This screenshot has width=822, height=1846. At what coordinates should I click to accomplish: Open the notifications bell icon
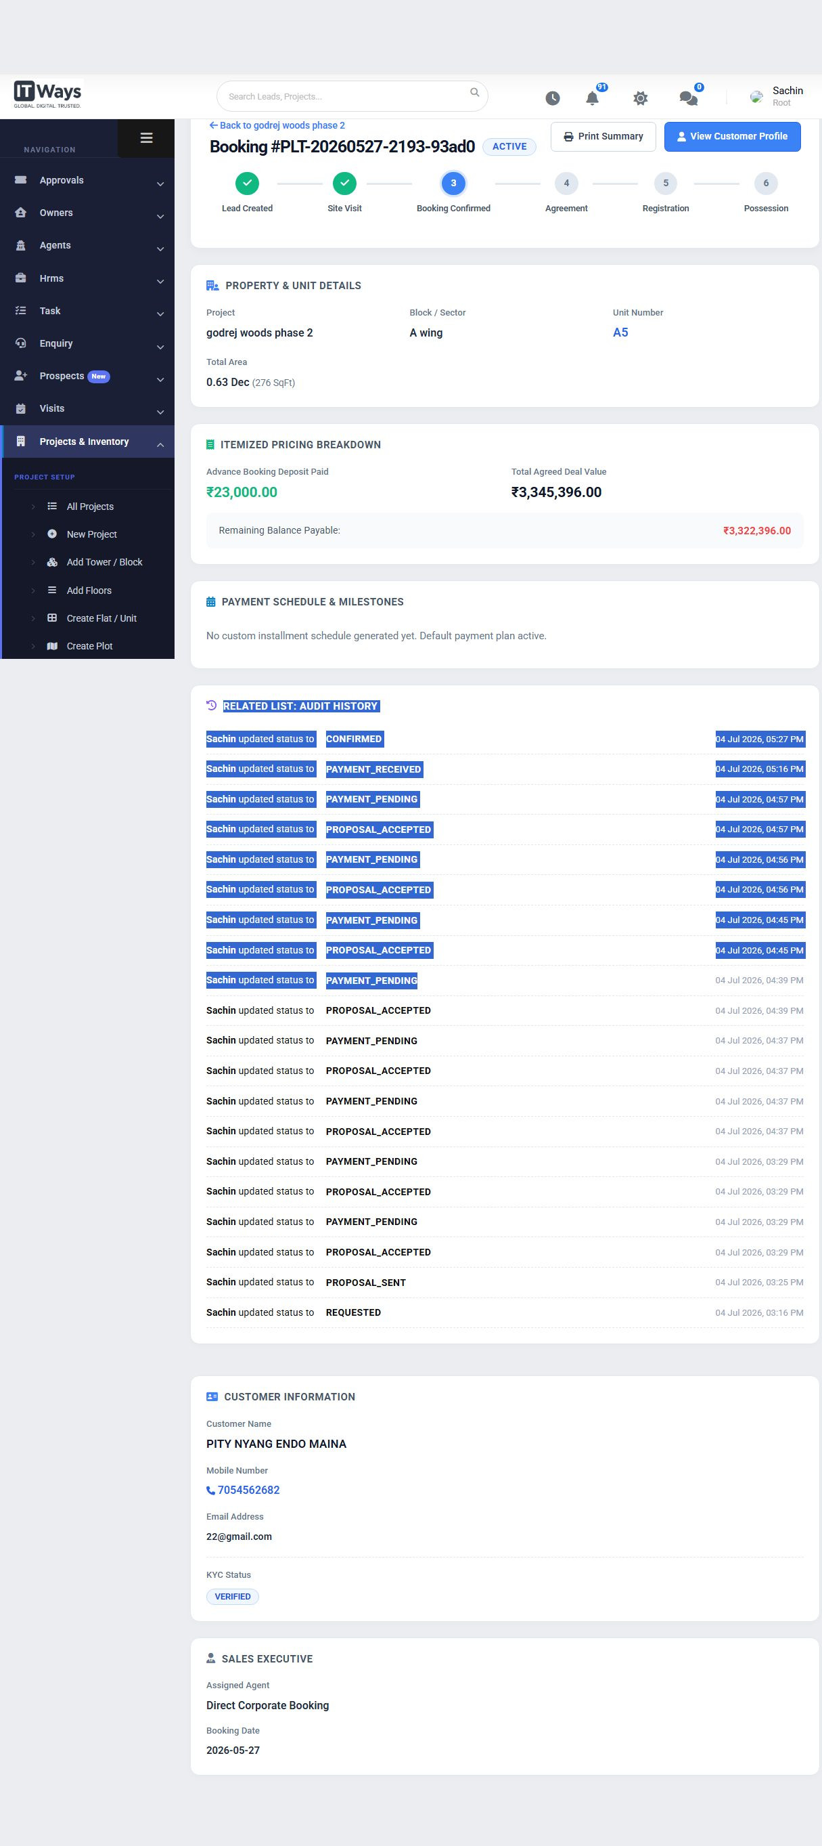click(x=592, y=98)
